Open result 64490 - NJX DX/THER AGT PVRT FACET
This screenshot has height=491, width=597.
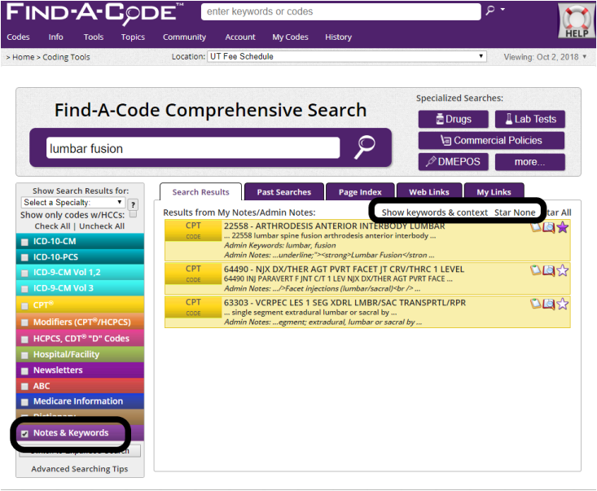pos(344,269)
